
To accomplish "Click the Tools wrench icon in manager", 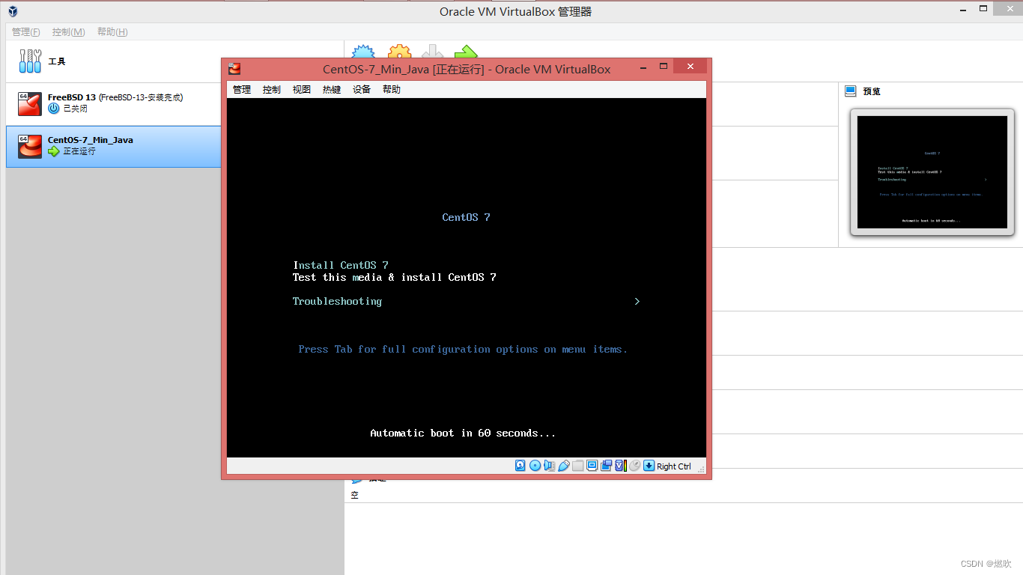I will (30, 61).
